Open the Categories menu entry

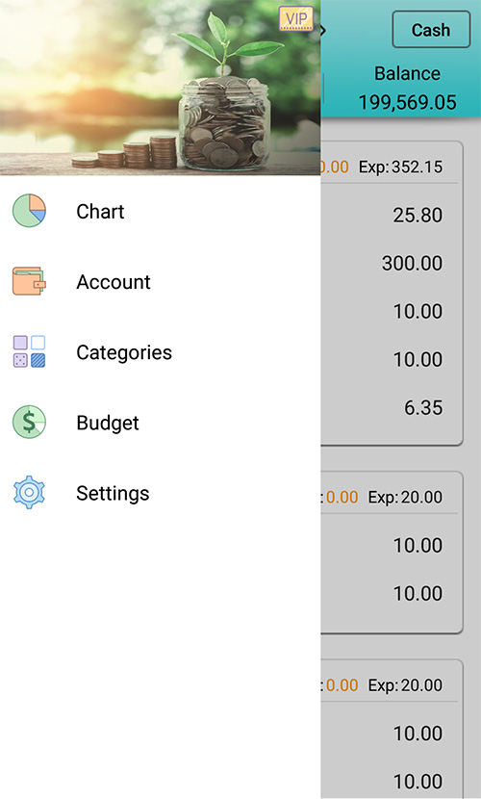[124, 352]
